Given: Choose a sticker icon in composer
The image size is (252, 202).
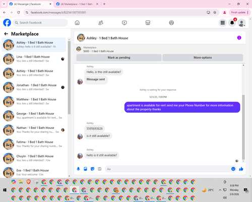Looking at the screenshot, I should [x=92, y=169].
